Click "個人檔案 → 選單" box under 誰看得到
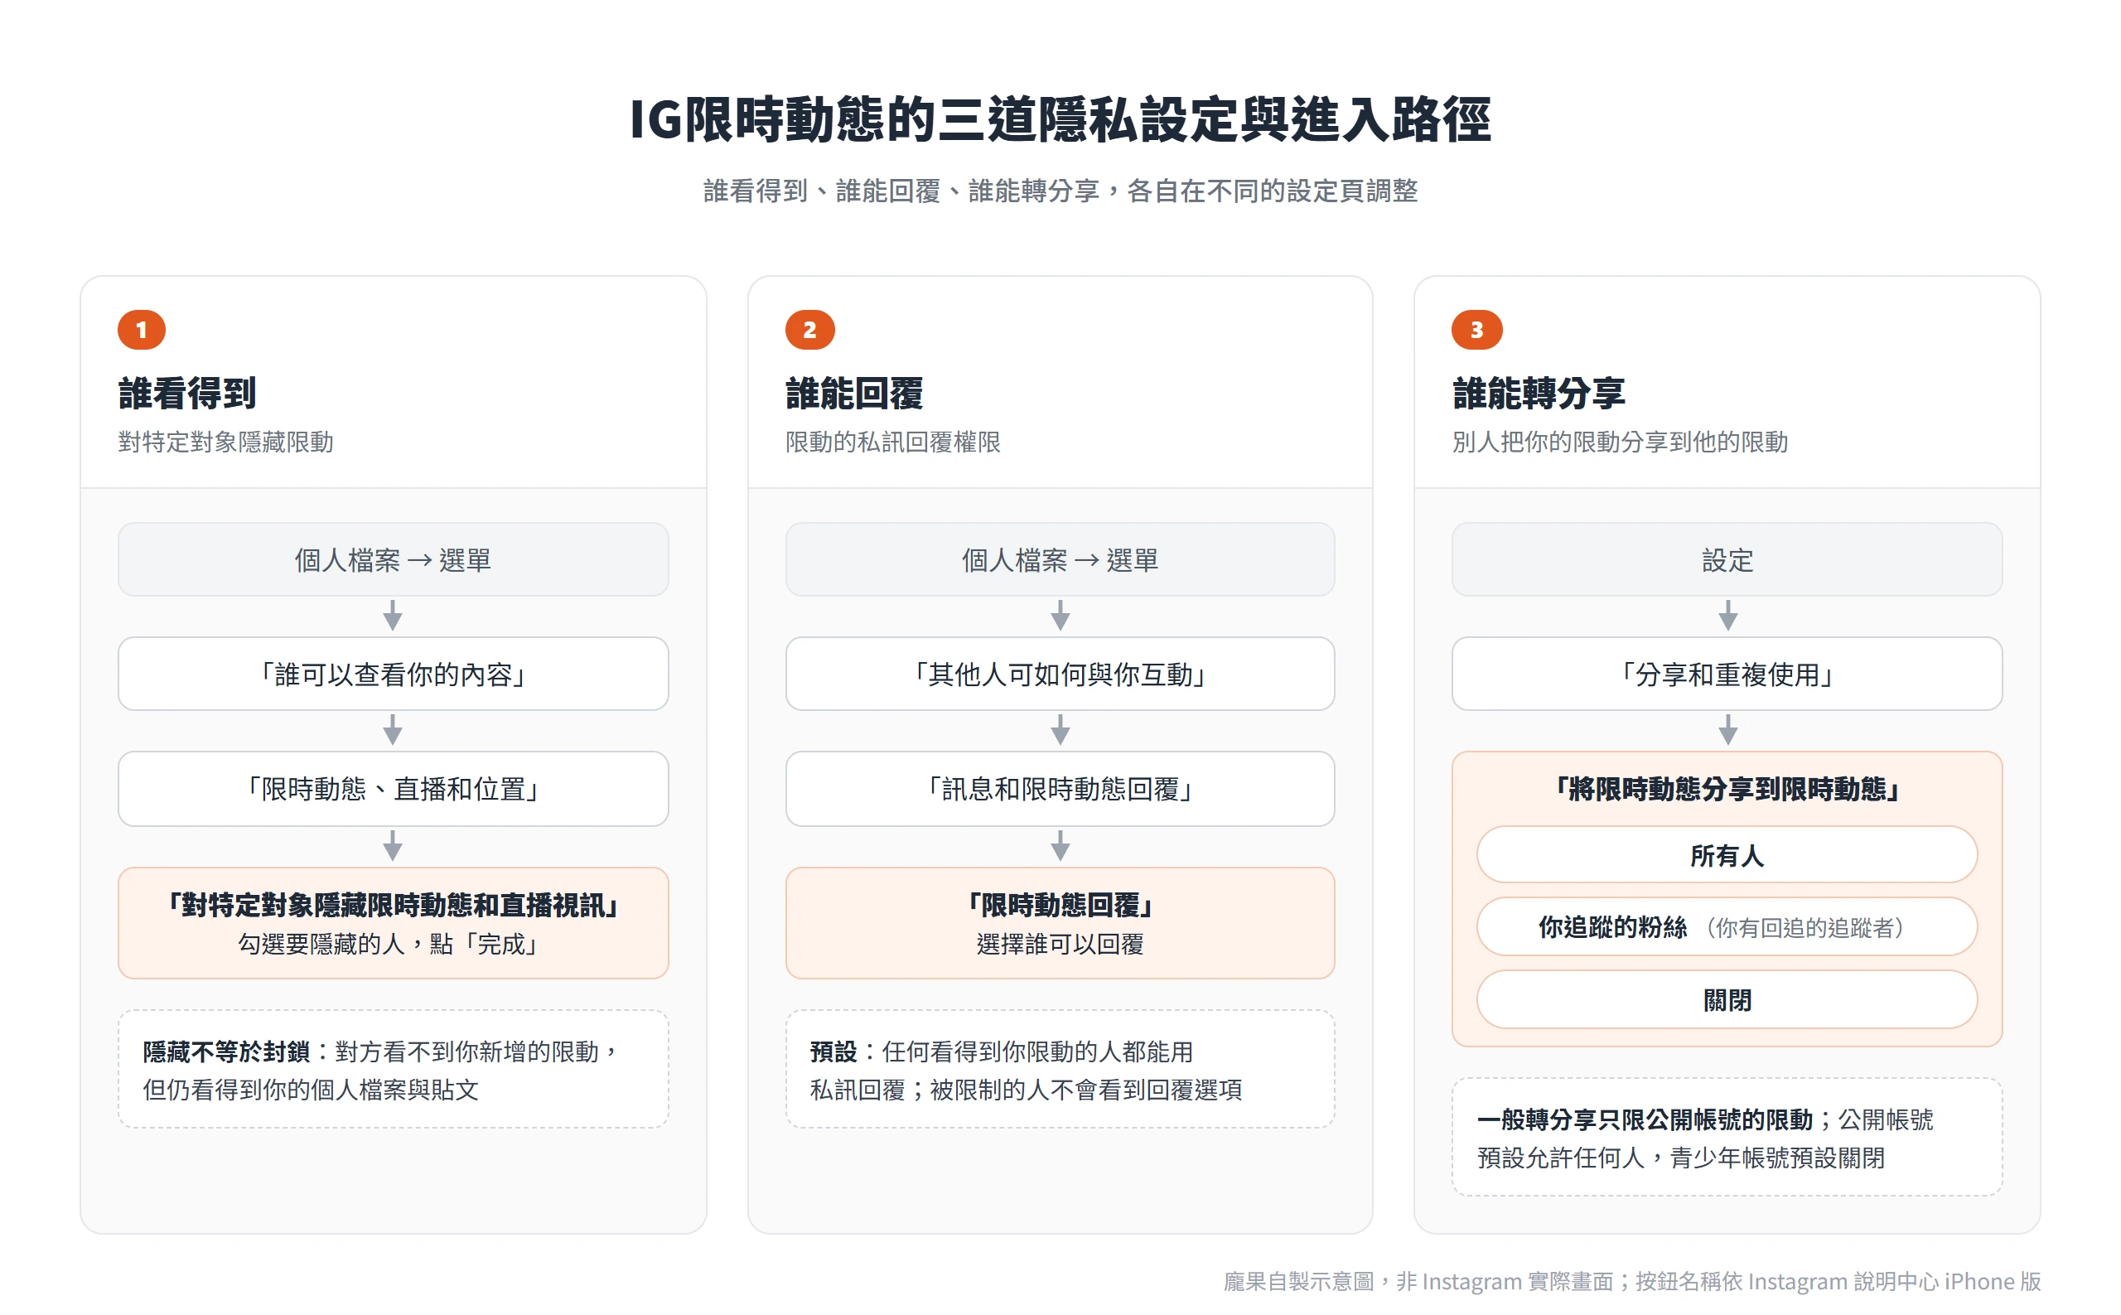 pyautogui.click(x=393, y=559)
